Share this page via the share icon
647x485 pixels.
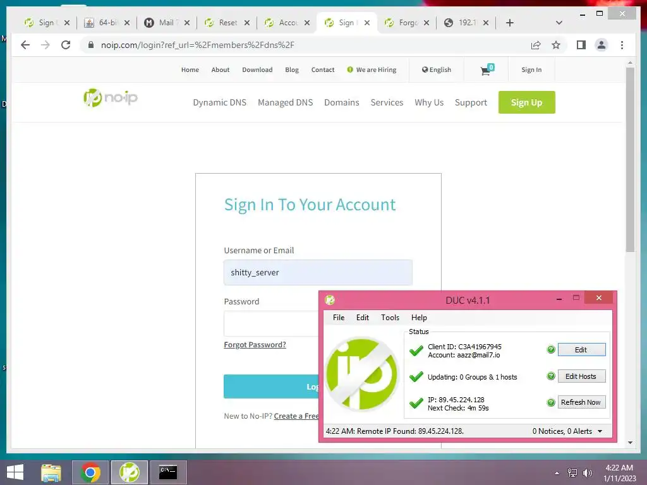(x=536, y=45)
